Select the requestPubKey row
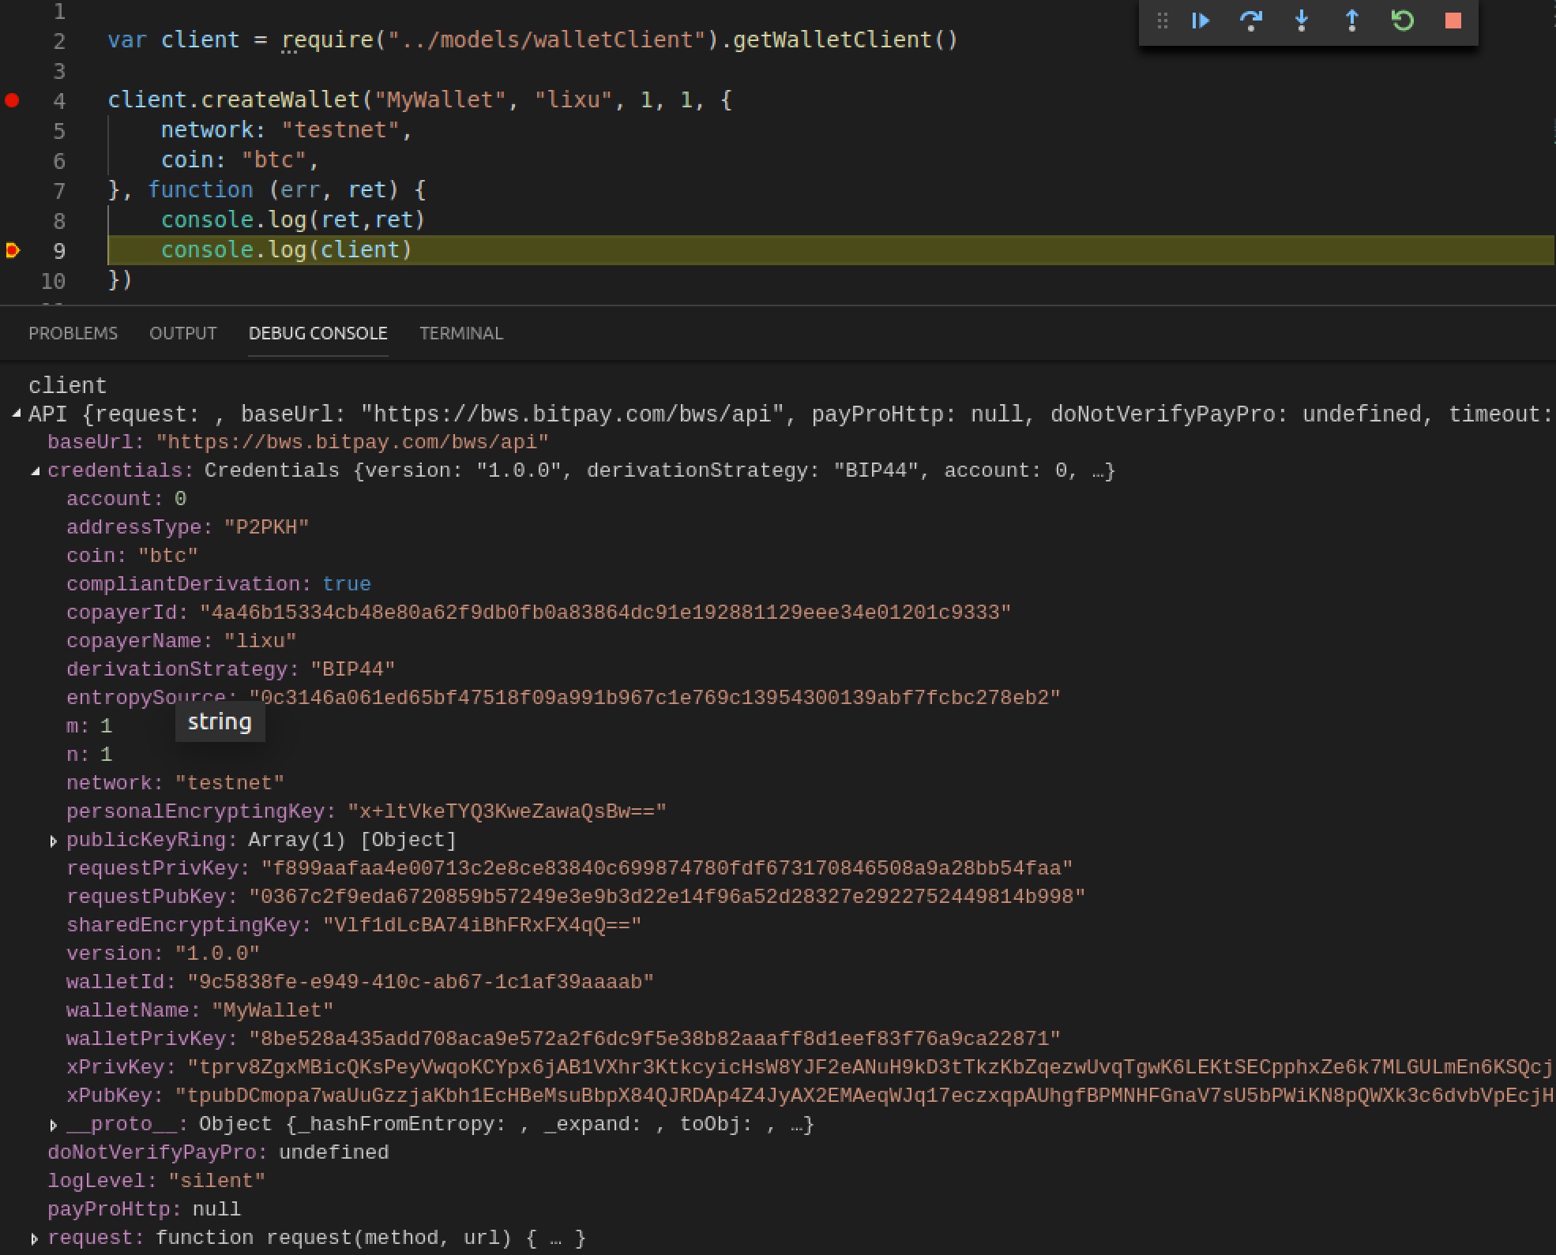Screen dimensions: 1556x1255 pos(576,897)
